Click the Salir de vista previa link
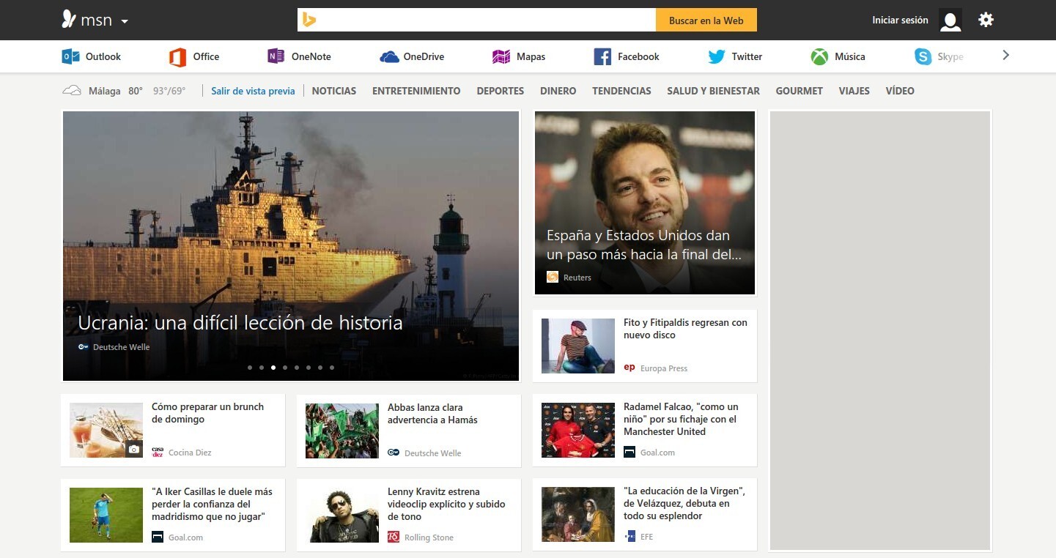 click(x=253, y=91)
